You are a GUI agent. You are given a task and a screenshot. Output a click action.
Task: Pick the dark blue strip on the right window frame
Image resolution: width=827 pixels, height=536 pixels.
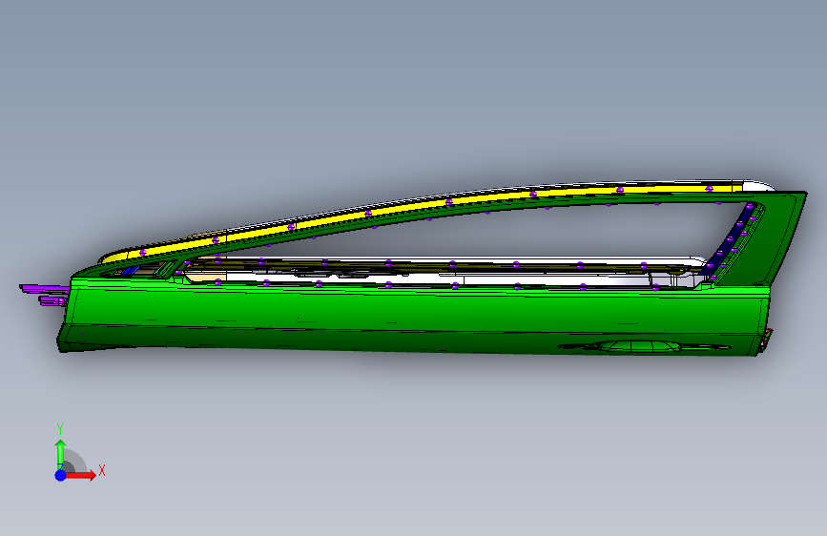(731, 237)
